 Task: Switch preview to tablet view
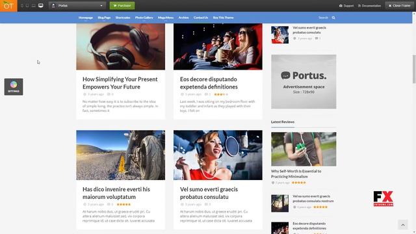27,6
